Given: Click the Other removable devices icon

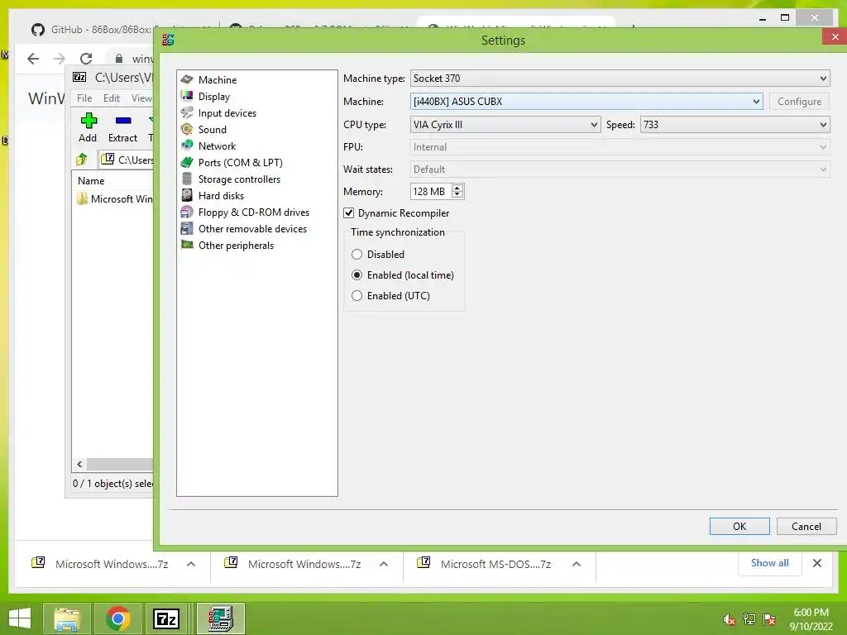Looking at the screenshot, I should tap(187, 228).
